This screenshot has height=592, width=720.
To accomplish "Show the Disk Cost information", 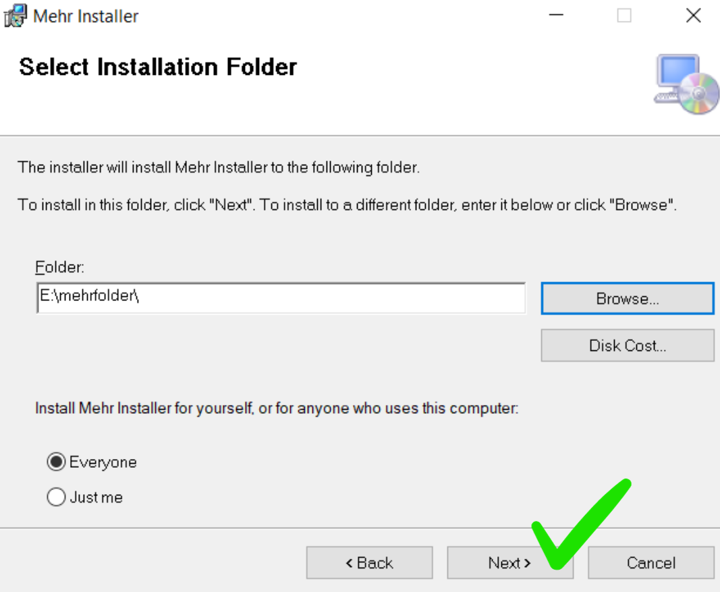I will coord(628,346).
